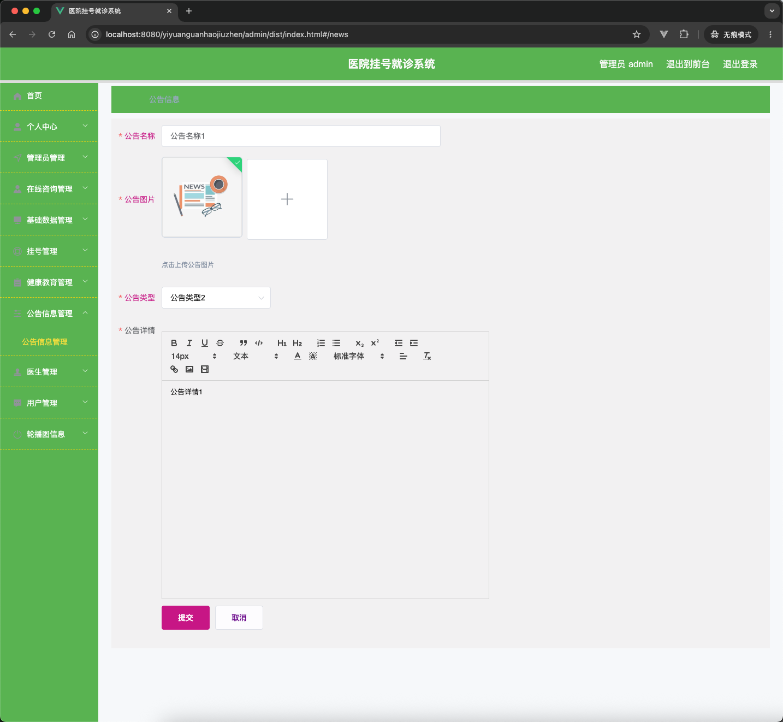
Task: Create an ordered numbered list
Action: (321, 343)
